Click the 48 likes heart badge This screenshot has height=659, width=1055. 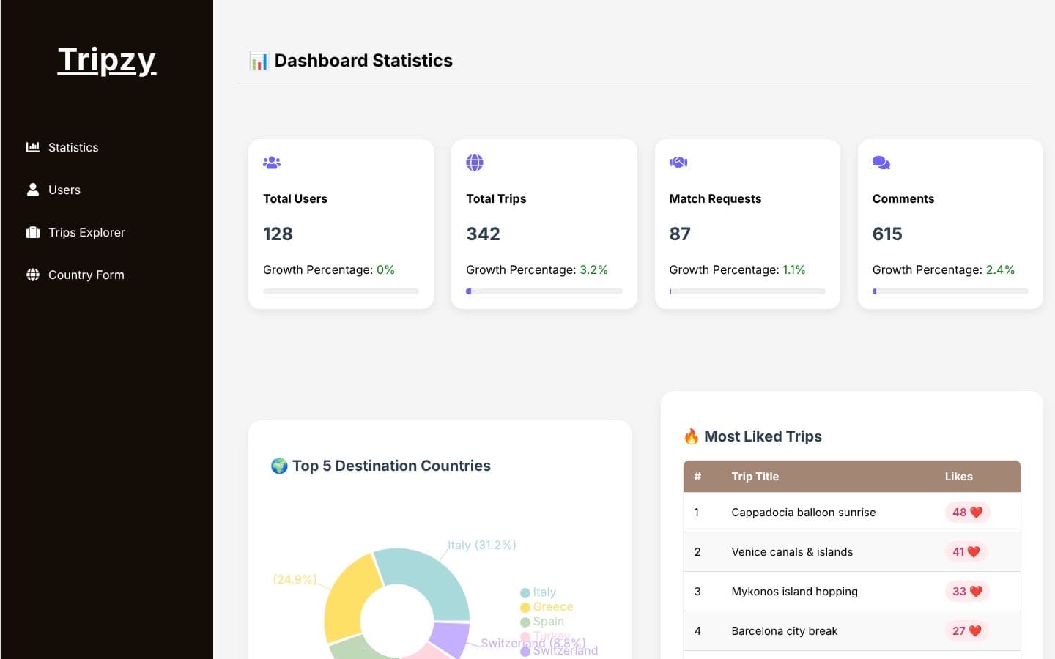[x=967, y=513]
